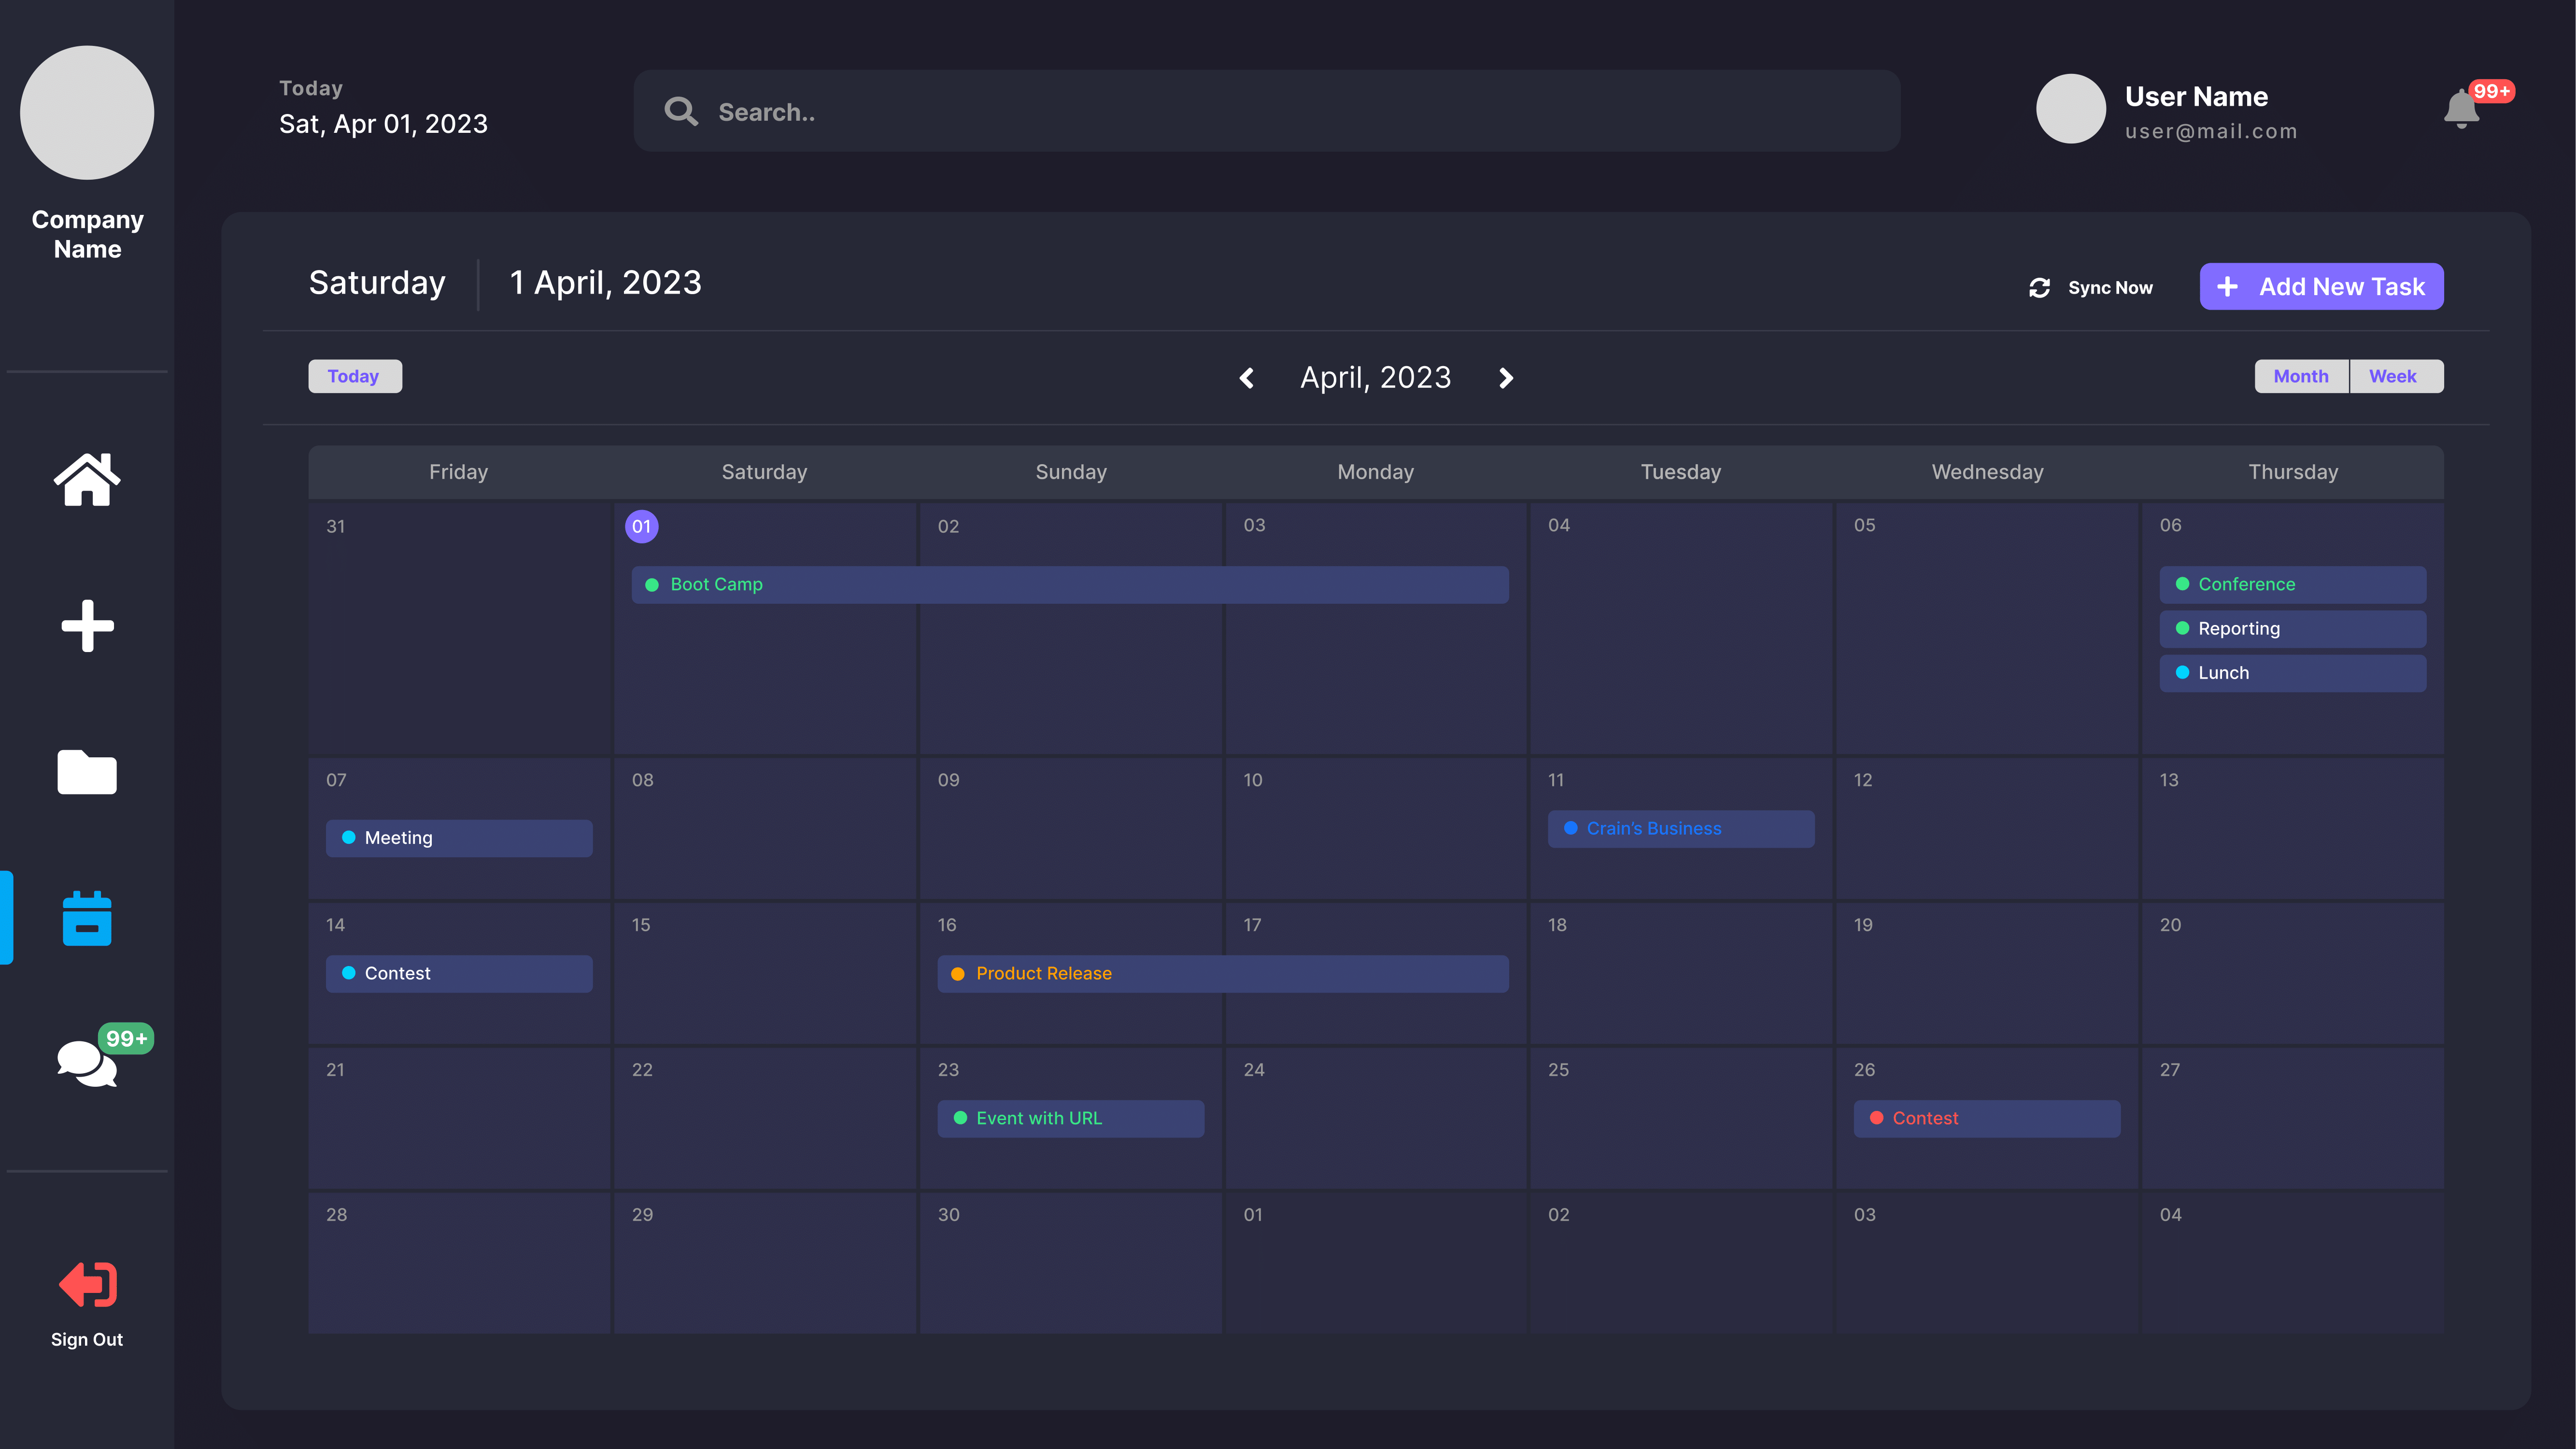Click the user profile avatar
The image size is (2576, 1449).
click(x=2070, y=109)
